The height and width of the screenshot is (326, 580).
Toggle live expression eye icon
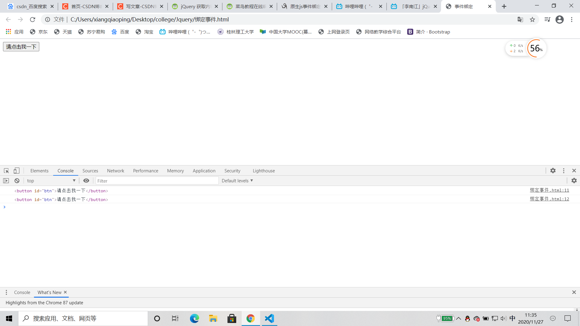86,181
